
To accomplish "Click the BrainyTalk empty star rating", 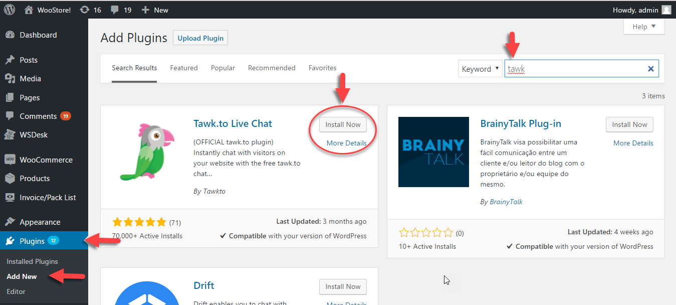I will tap(426, 233).
